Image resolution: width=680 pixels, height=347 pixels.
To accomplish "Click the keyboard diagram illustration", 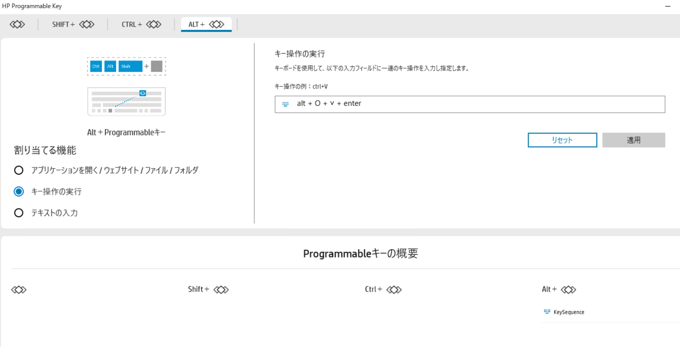I will (126, 101).
